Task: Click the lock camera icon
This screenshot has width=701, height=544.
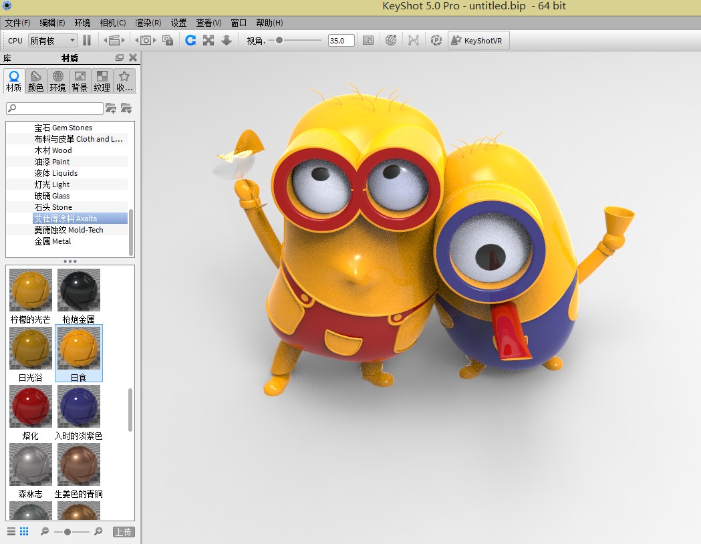Action: point(168,41)
